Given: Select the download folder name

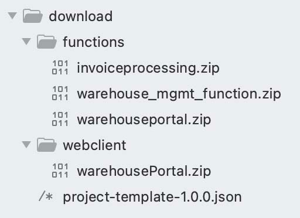Looking at the screenshot, I should coord(81,16).
